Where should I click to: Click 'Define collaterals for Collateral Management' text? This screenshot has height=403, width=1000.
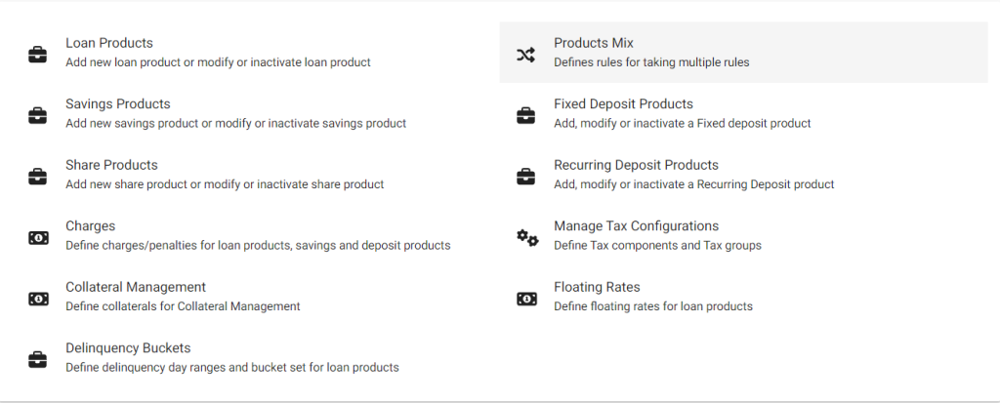[183, 306]
